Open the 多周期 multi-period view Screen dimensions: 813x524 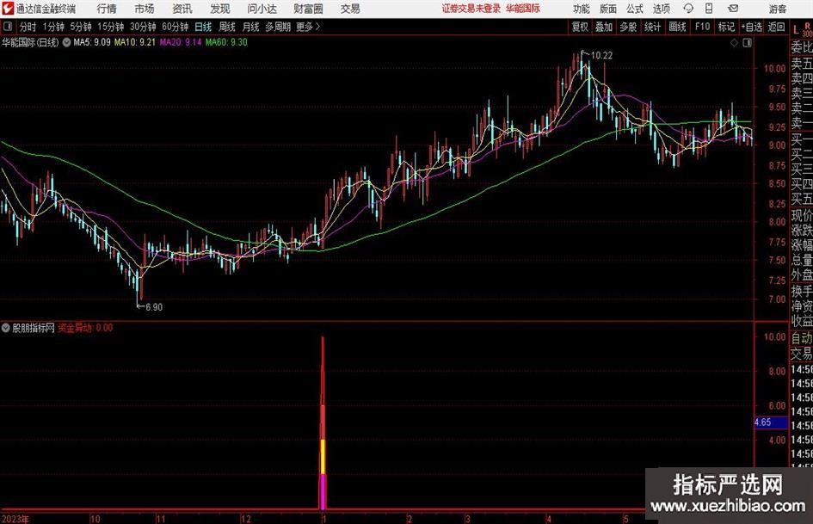pyautogui.click(x=278, y=27)
